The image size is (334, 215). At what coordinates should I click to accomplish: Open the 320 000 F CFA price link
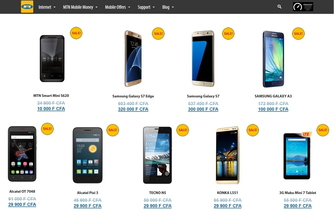coord(133,109)
